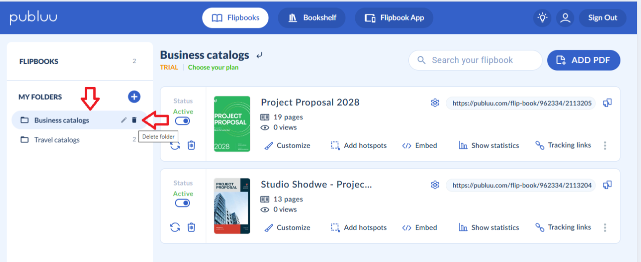Image resolution: width=641 pixels, height=262 pixels.
Task: Show statistics for Project Proposal 2028
Action: coord(489,145)
